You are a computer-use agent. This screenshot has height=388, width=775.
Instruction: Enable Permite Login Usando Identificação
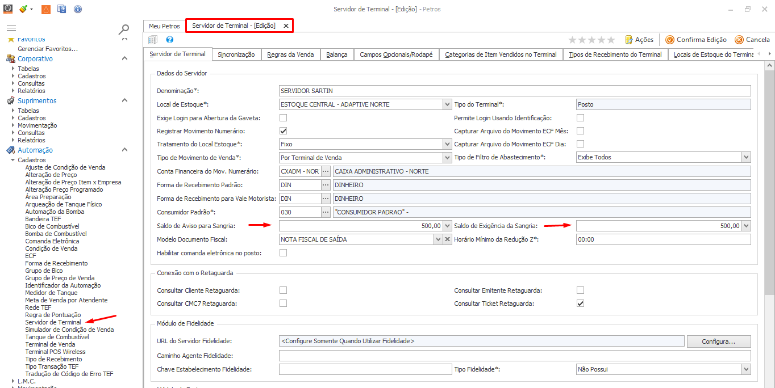coord(580,118)
